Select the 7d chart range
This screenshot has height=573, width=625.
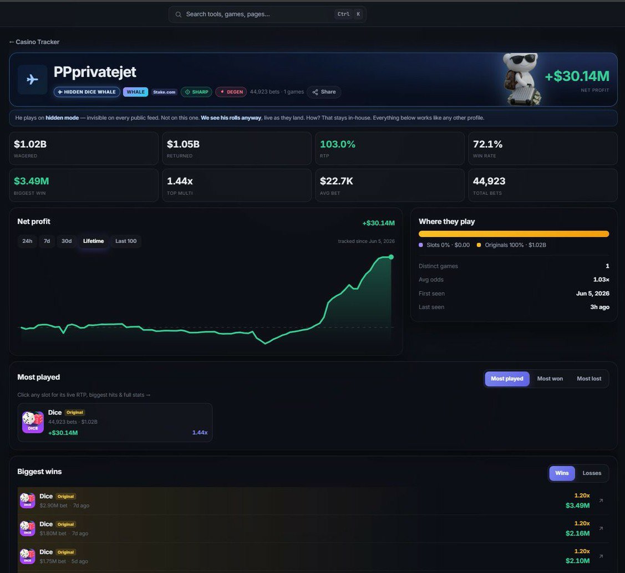click(x=47, y=241)
